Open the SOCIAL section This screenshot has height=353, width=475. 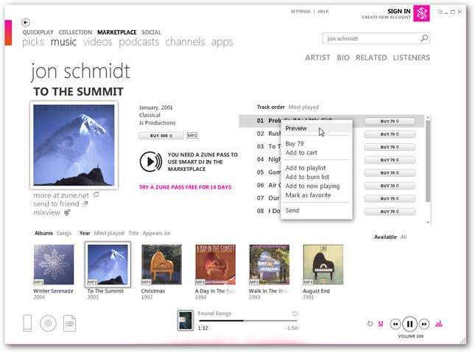pos(152,32)
